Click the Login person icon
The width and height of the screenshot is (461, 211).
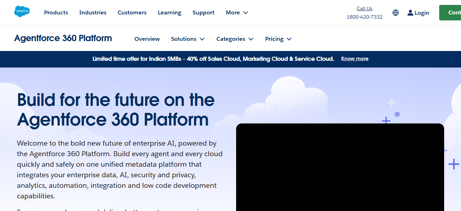point(410,12)
